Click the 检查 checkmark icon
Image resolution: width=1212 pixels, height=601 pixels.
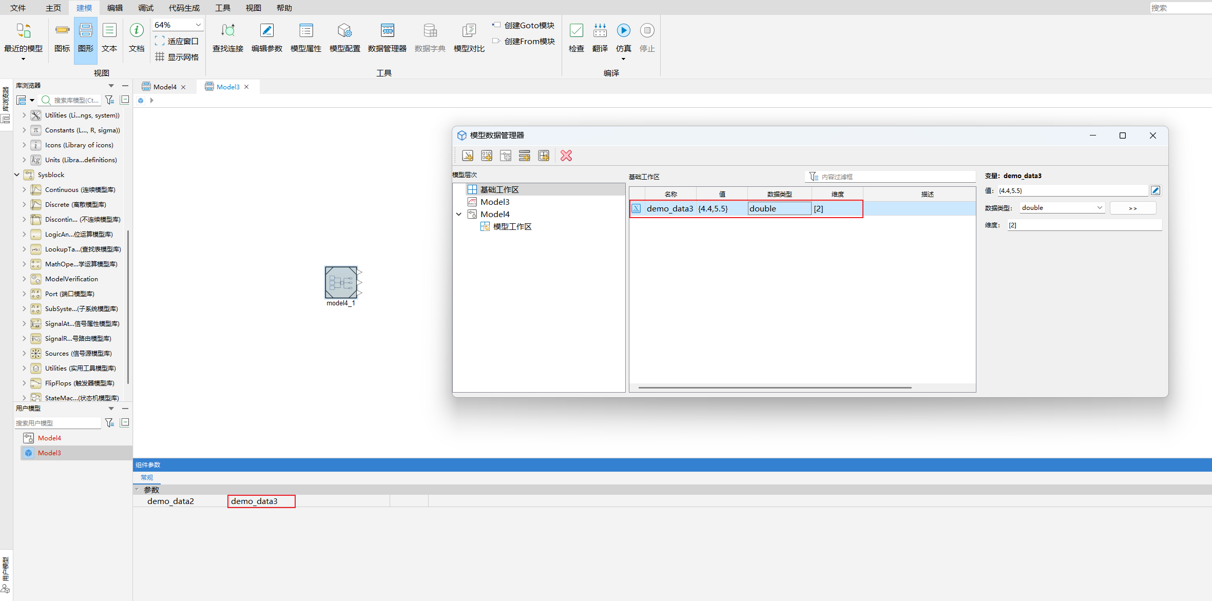coord(576,31)
